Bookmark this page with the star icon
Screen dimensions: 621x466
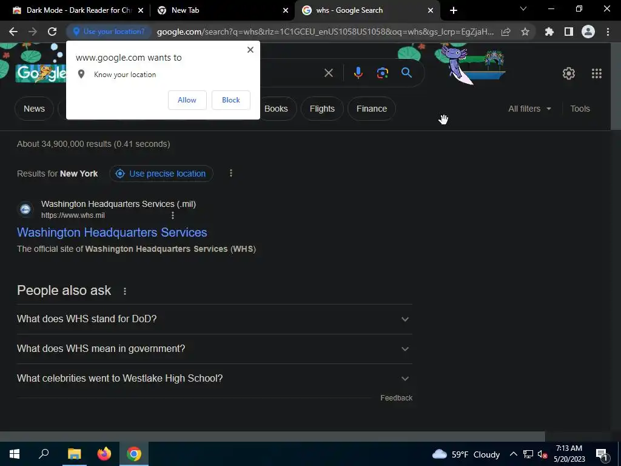click(525, 32)
